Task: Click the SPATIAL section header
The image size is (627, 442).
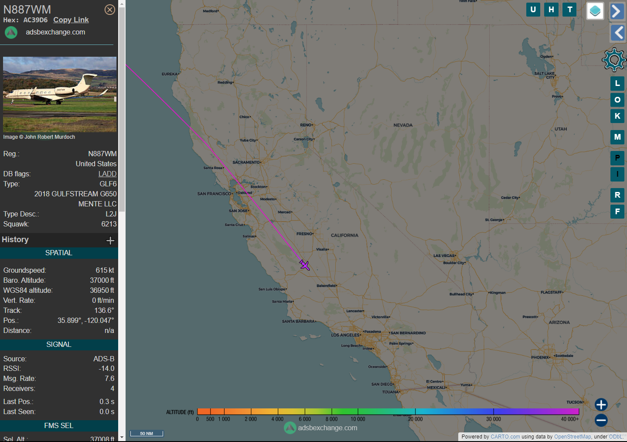Action: coord(59,253)
